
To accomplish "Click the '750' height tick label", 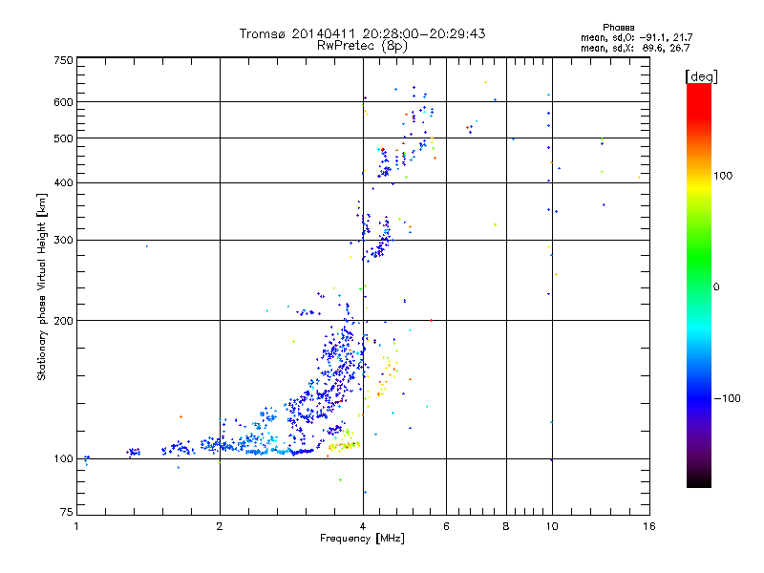I will pos(64,60).
